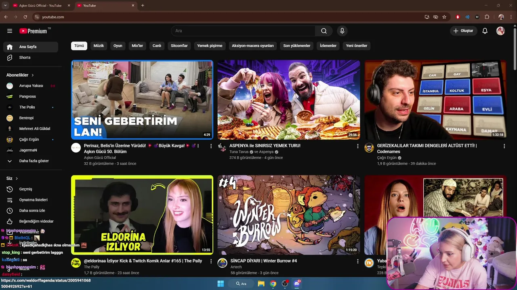
Task: Open Chrome three-dot menu
Action: (511, 17)
